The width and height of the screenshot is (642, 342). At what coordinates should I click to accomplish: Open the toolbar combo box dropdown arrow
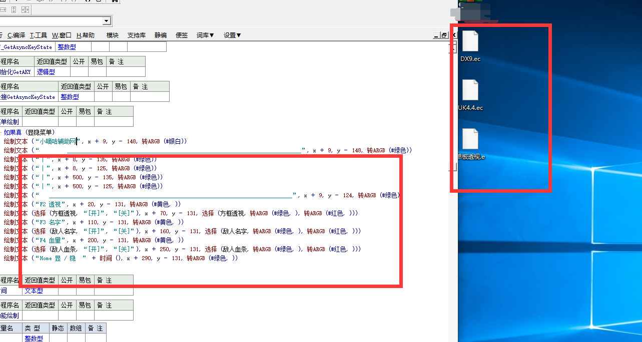tap(106, 21)
